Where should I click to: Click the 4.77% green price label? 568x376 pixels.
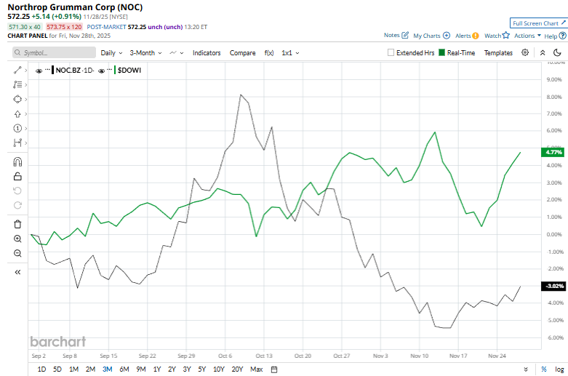553,152
